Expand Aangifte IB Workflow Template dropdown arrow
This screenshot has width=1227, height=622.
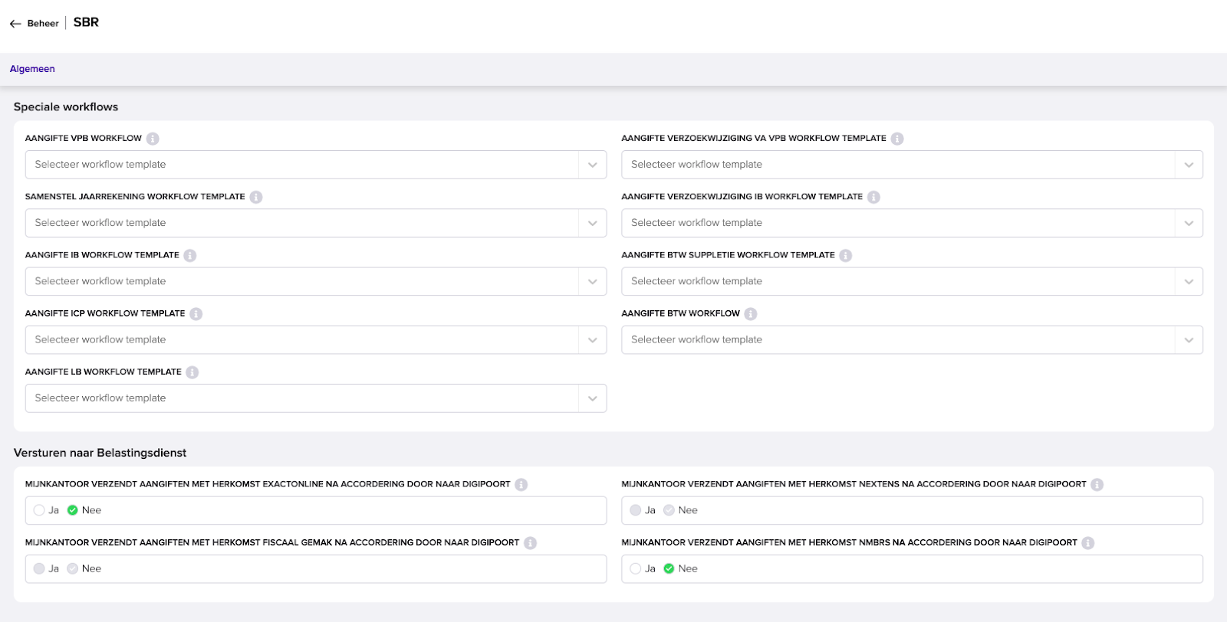(x=593, y=281)
